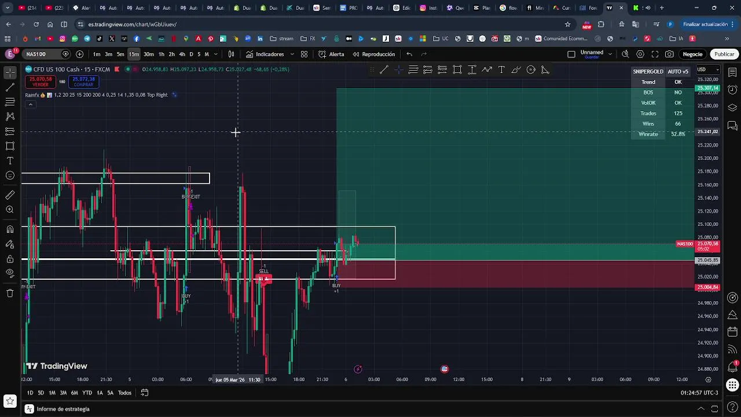Open the Unnamed layout dropdown arrow
The image size is (741, 417).
pos(610,54)
